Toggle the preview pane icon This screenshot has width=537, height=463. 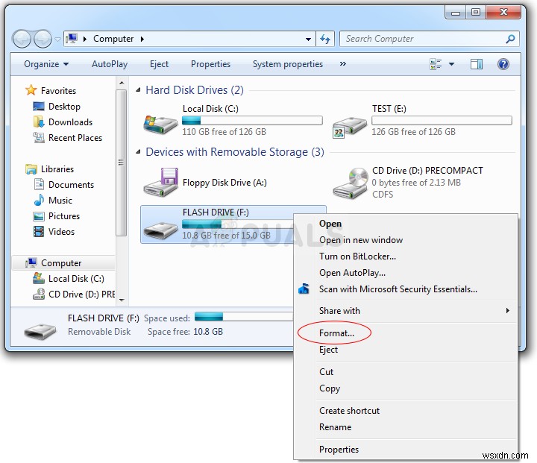(477, 64)
